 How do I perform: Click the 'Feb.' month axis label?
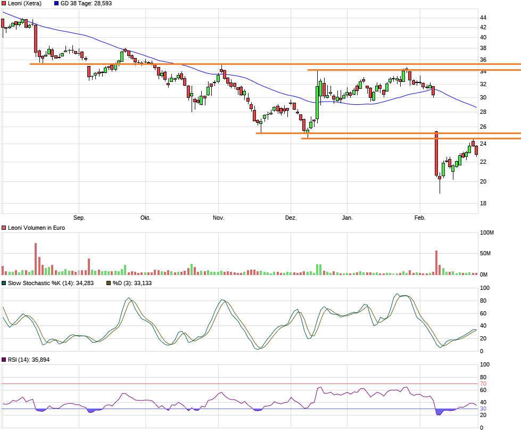click(x=420, y=218)
